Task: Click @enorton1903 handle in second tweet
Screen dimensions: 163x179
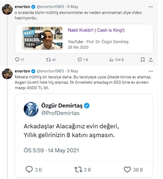Action: point(50,71)
